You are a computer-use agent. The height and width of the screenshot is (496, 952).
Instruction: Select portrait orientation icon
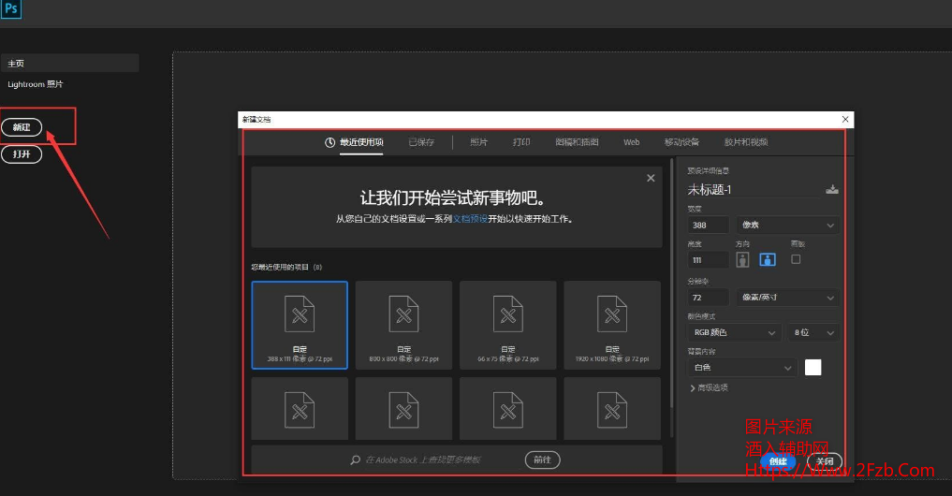tap(743, 259)
